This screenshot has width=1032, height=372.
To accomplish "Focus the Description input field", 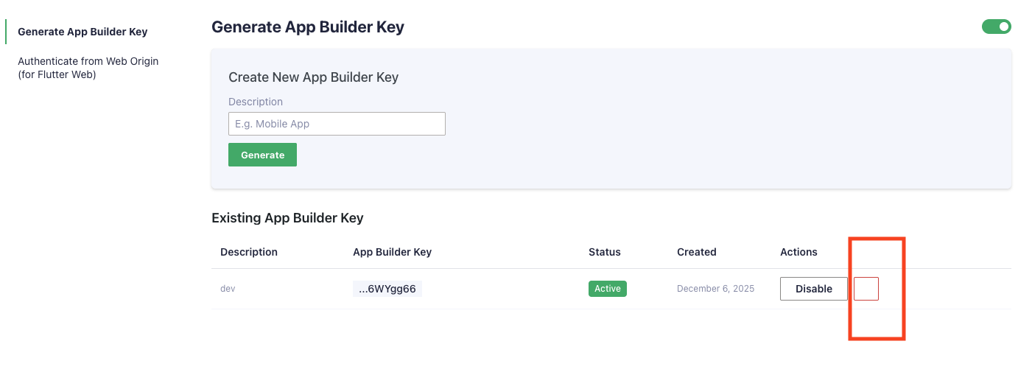I will [x=337, y=124].
